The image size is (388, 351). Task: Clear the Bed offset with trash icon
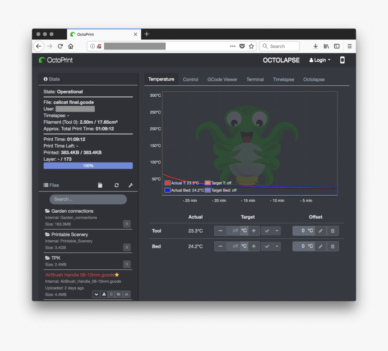333,246
